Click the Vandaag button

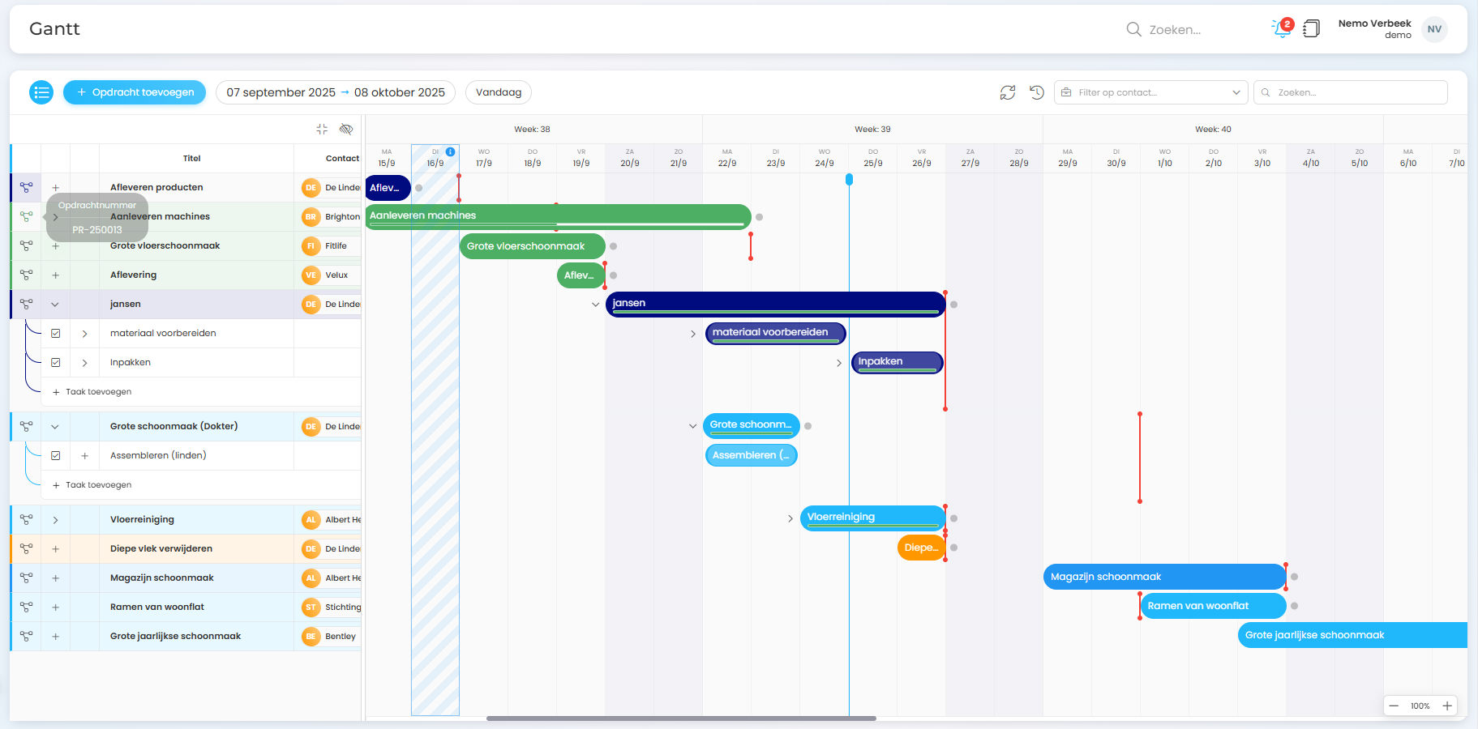click(x=499, y=92)
